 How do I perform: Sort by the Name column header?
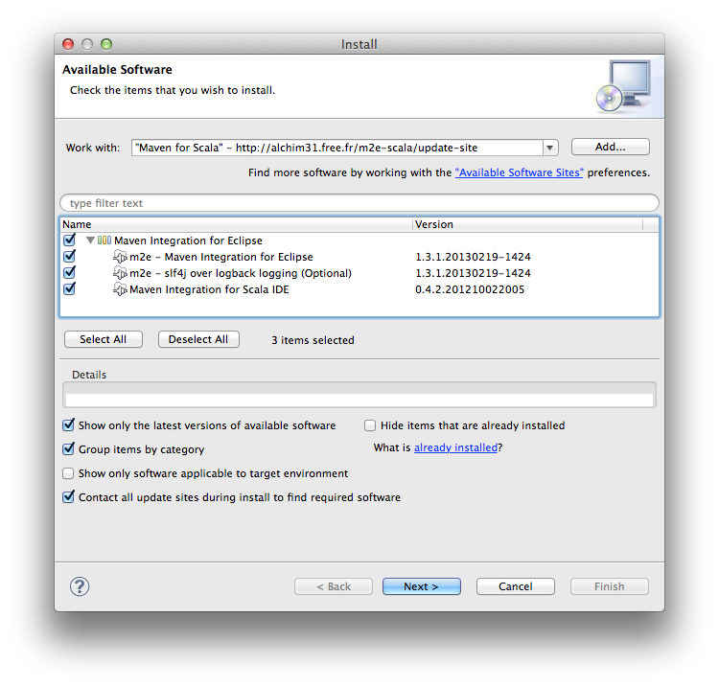click(x=236, y=224)
